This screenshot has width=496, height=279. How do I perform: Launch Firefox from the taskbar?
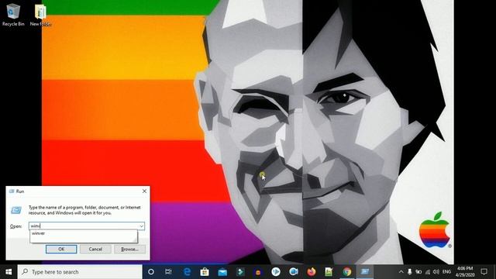pyautogui.click(x=312, y=272)
